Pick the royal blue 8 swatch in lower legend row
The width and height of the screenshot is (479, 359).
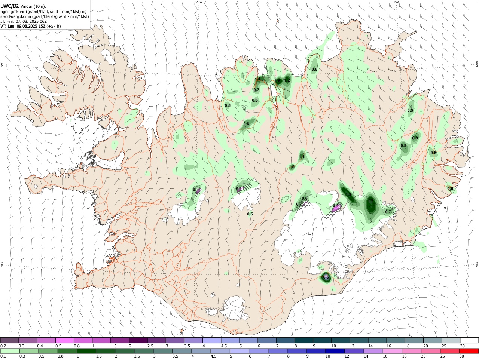[296, 351]
